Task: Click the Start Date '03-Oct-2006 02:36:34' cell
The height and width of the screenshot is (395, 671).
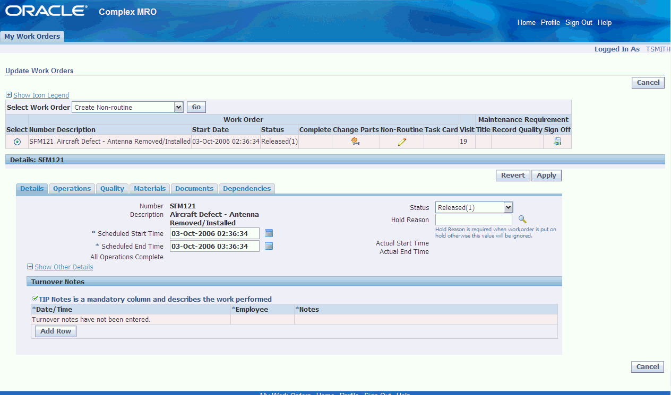Action: [226, 142]
